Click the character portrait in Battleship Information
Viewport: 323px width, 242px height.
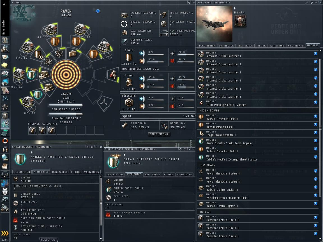pos(240,21)
